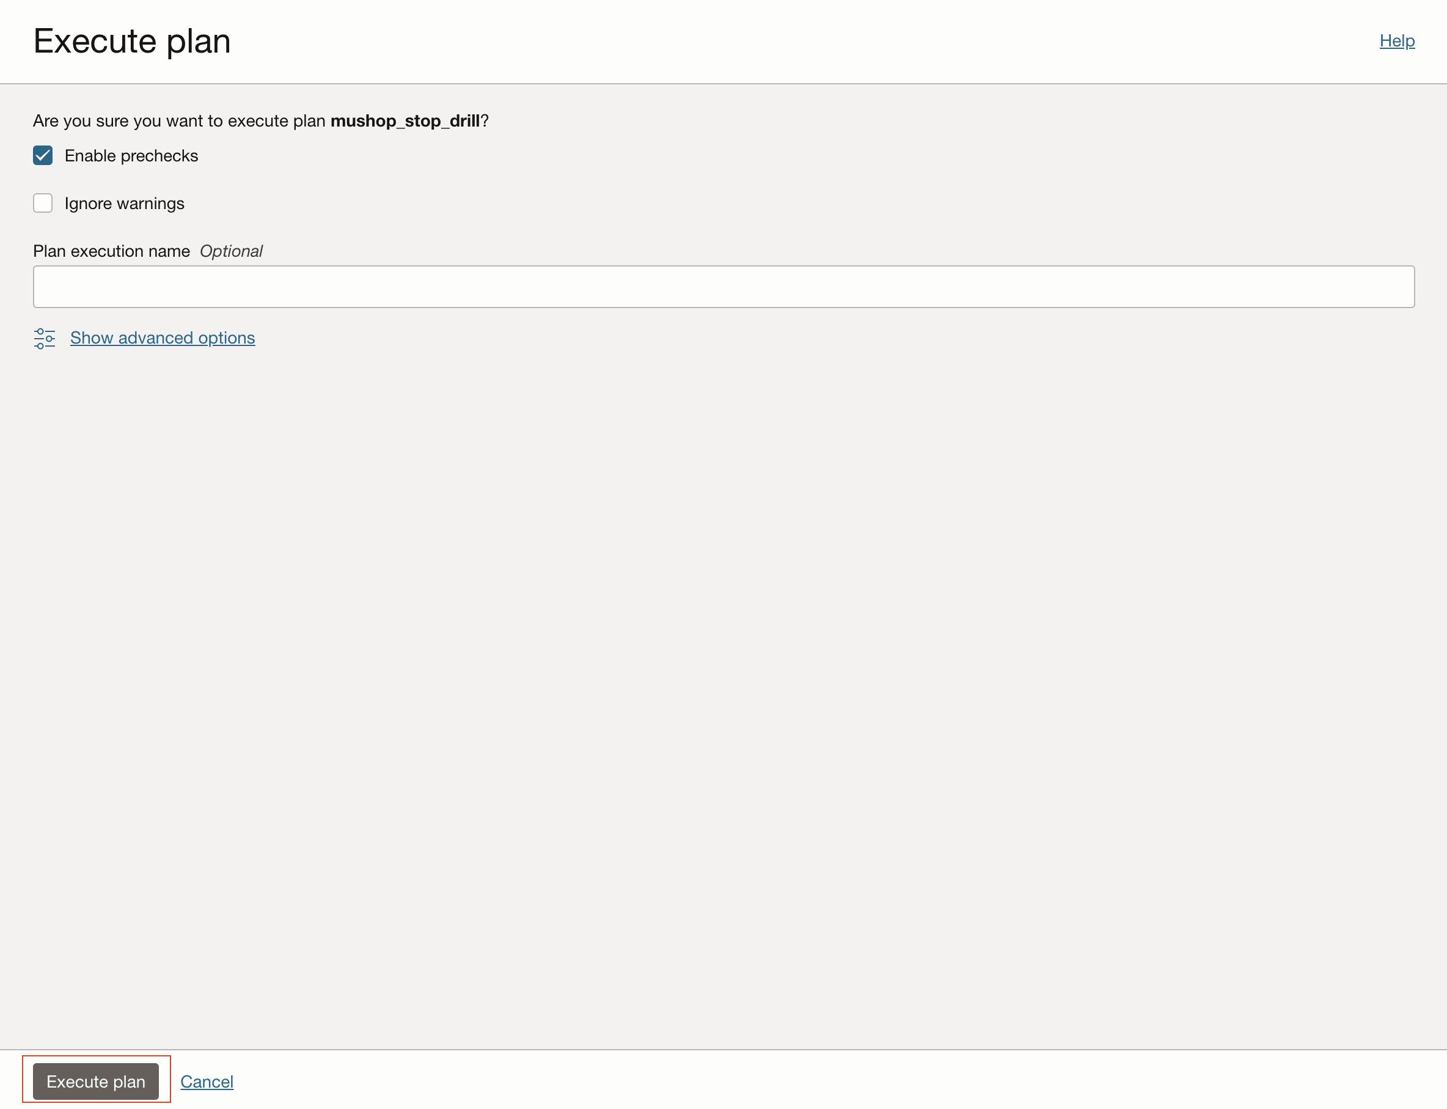Tick the Ignore warnings checkbox
The width and height of the screenshot is (1447, 1109).
[43, 202]
